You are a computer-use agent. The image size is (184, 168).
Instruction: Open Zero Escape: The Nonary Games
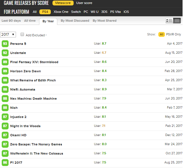[36, 144]
